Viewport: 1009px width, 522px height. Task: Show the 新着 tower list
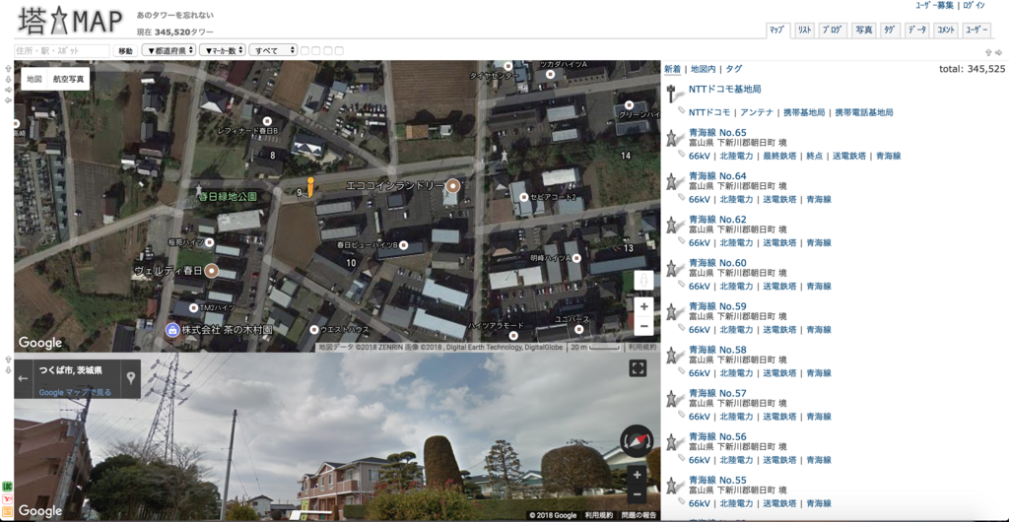[x=672, y=69]
